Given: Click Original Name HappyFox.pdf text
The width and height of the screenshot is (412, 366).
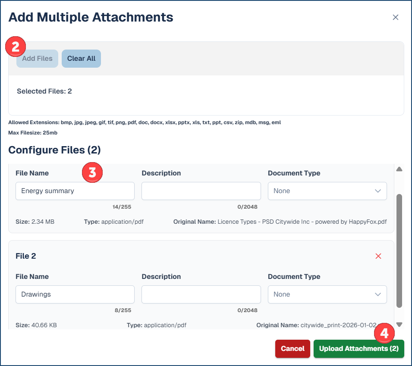Looking at the screenshot, I should coord(280,222).
